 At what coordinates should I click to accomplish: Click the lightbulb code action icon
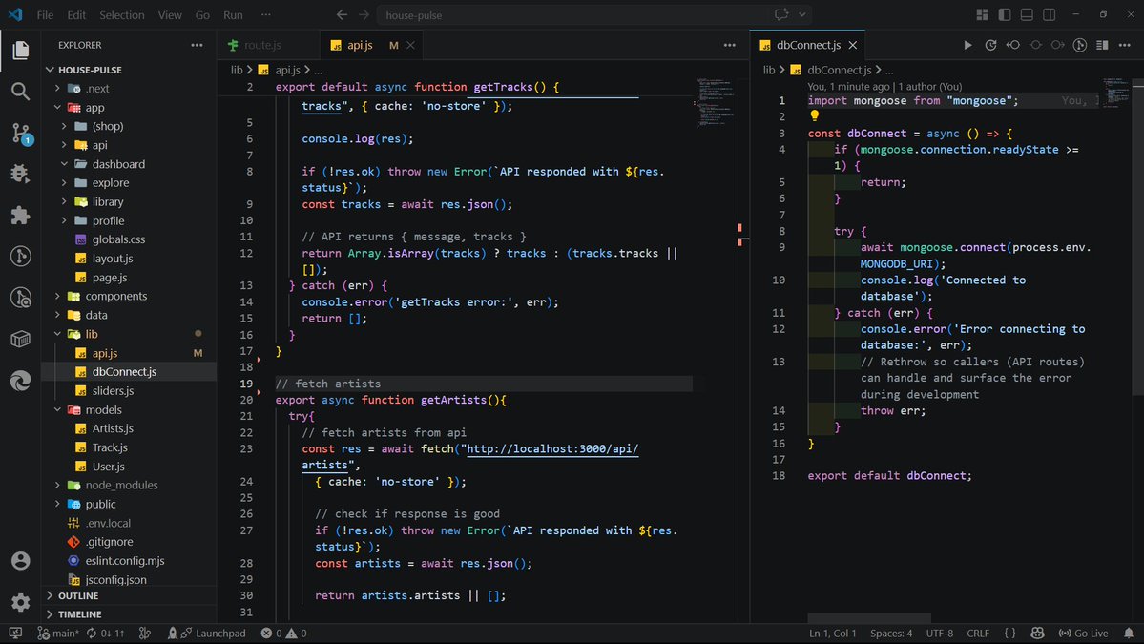tap(815, 116)
